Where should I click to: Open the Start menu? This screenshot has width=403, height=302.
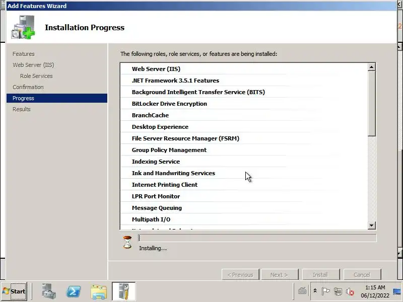[14, 291]
